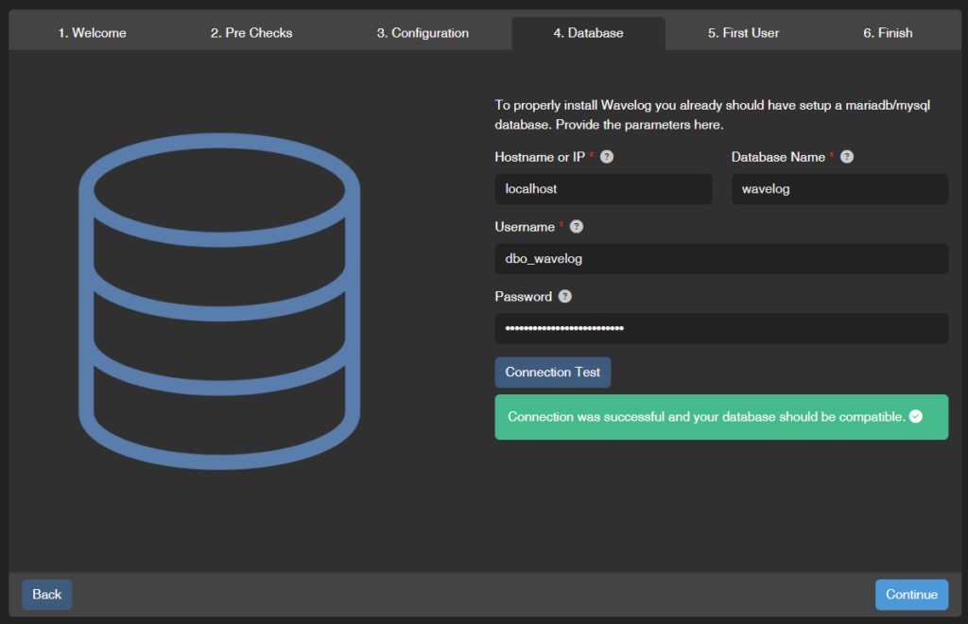Select the 4. Database tab
This screenshot has height=624, width=968.
tap(588, 33)
